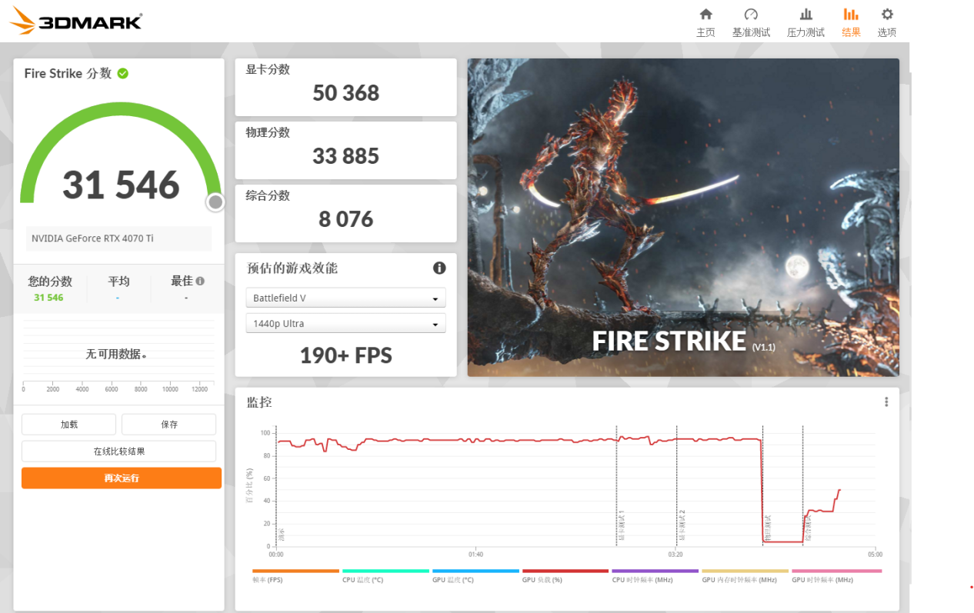Click the 3DMARK logo
The width and height of the screenshot is (974, 613).
click(x=76, y=21)
